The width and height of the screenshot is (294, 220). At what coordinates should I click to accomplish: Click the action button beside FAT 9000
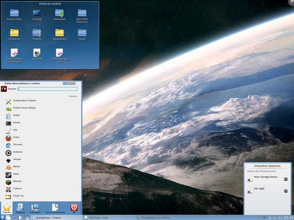point(286,191)
